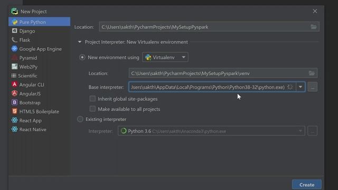Select the Pure Python project type
Screen dimensions: 338x190
pos(39,22)
